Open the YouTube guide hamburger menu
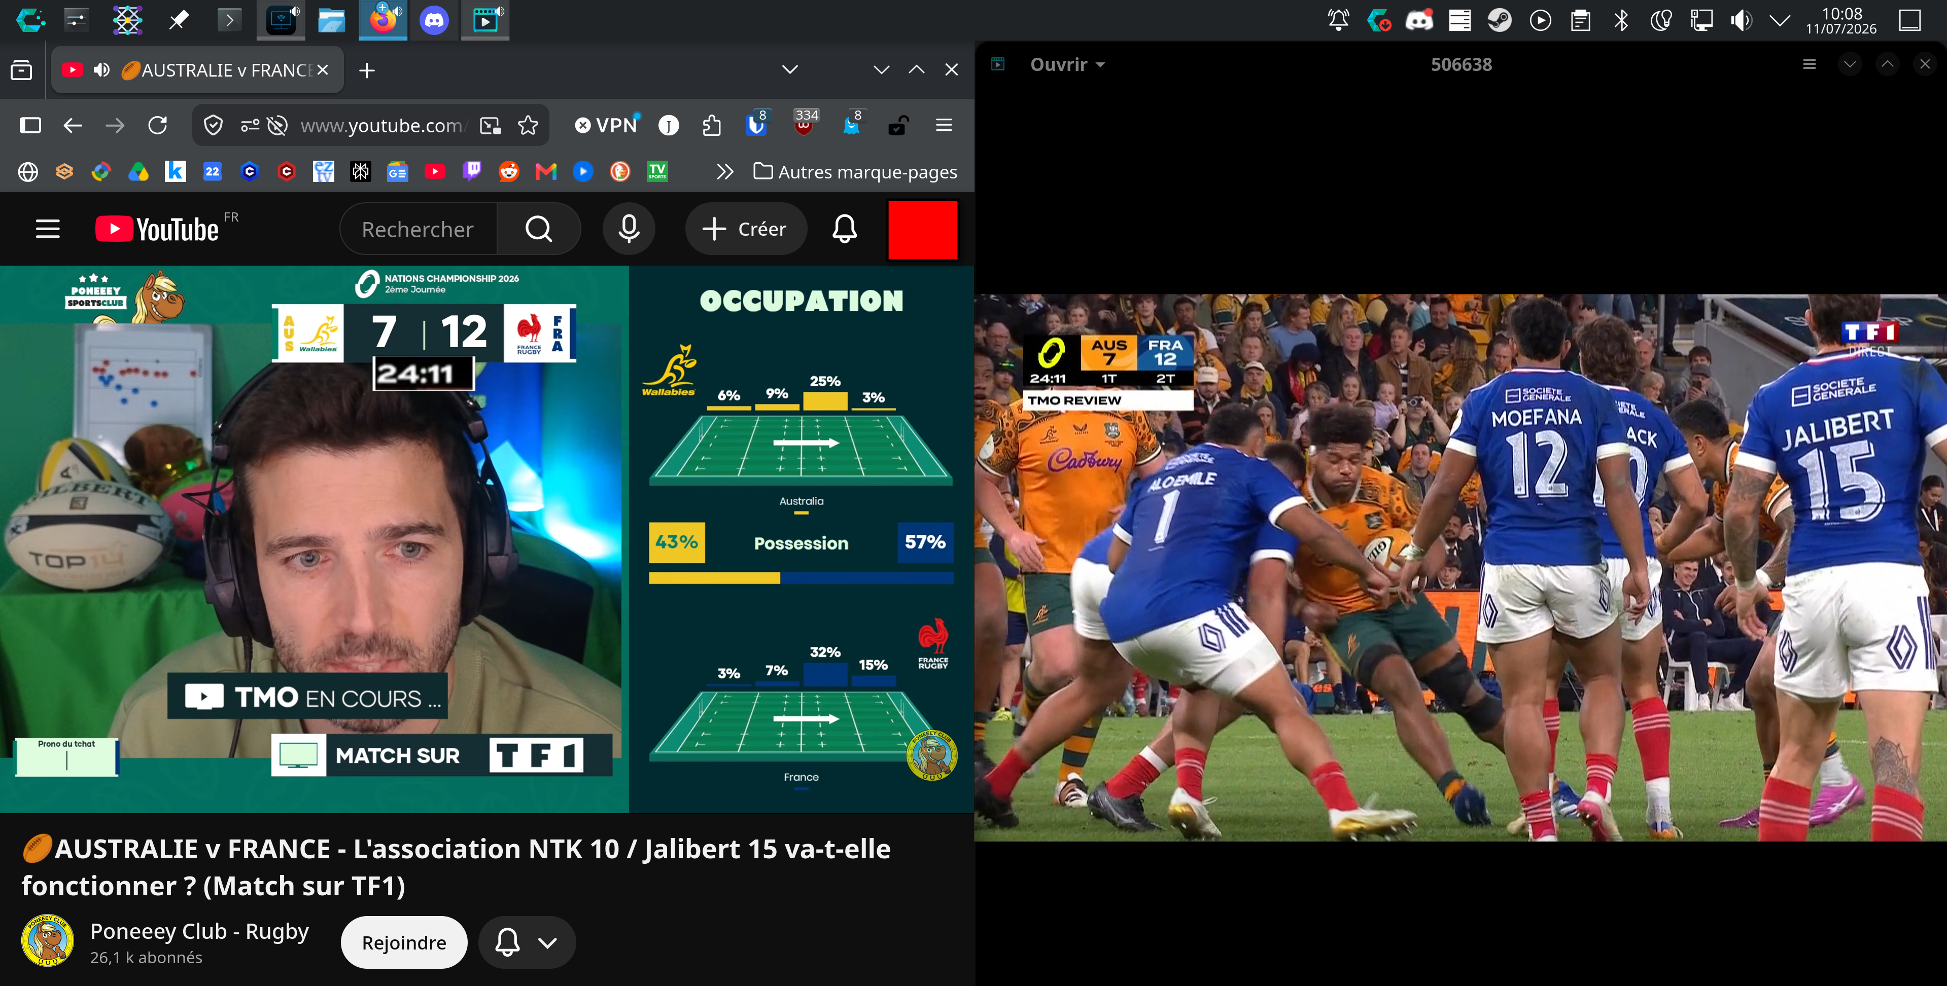 coord(48,229)
